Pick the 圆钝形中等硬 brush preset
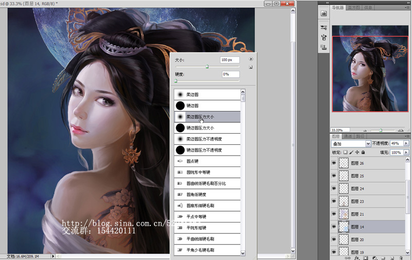 pos(207,172)
